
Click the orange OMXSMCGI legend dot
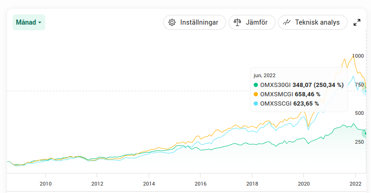coord(256,94)
